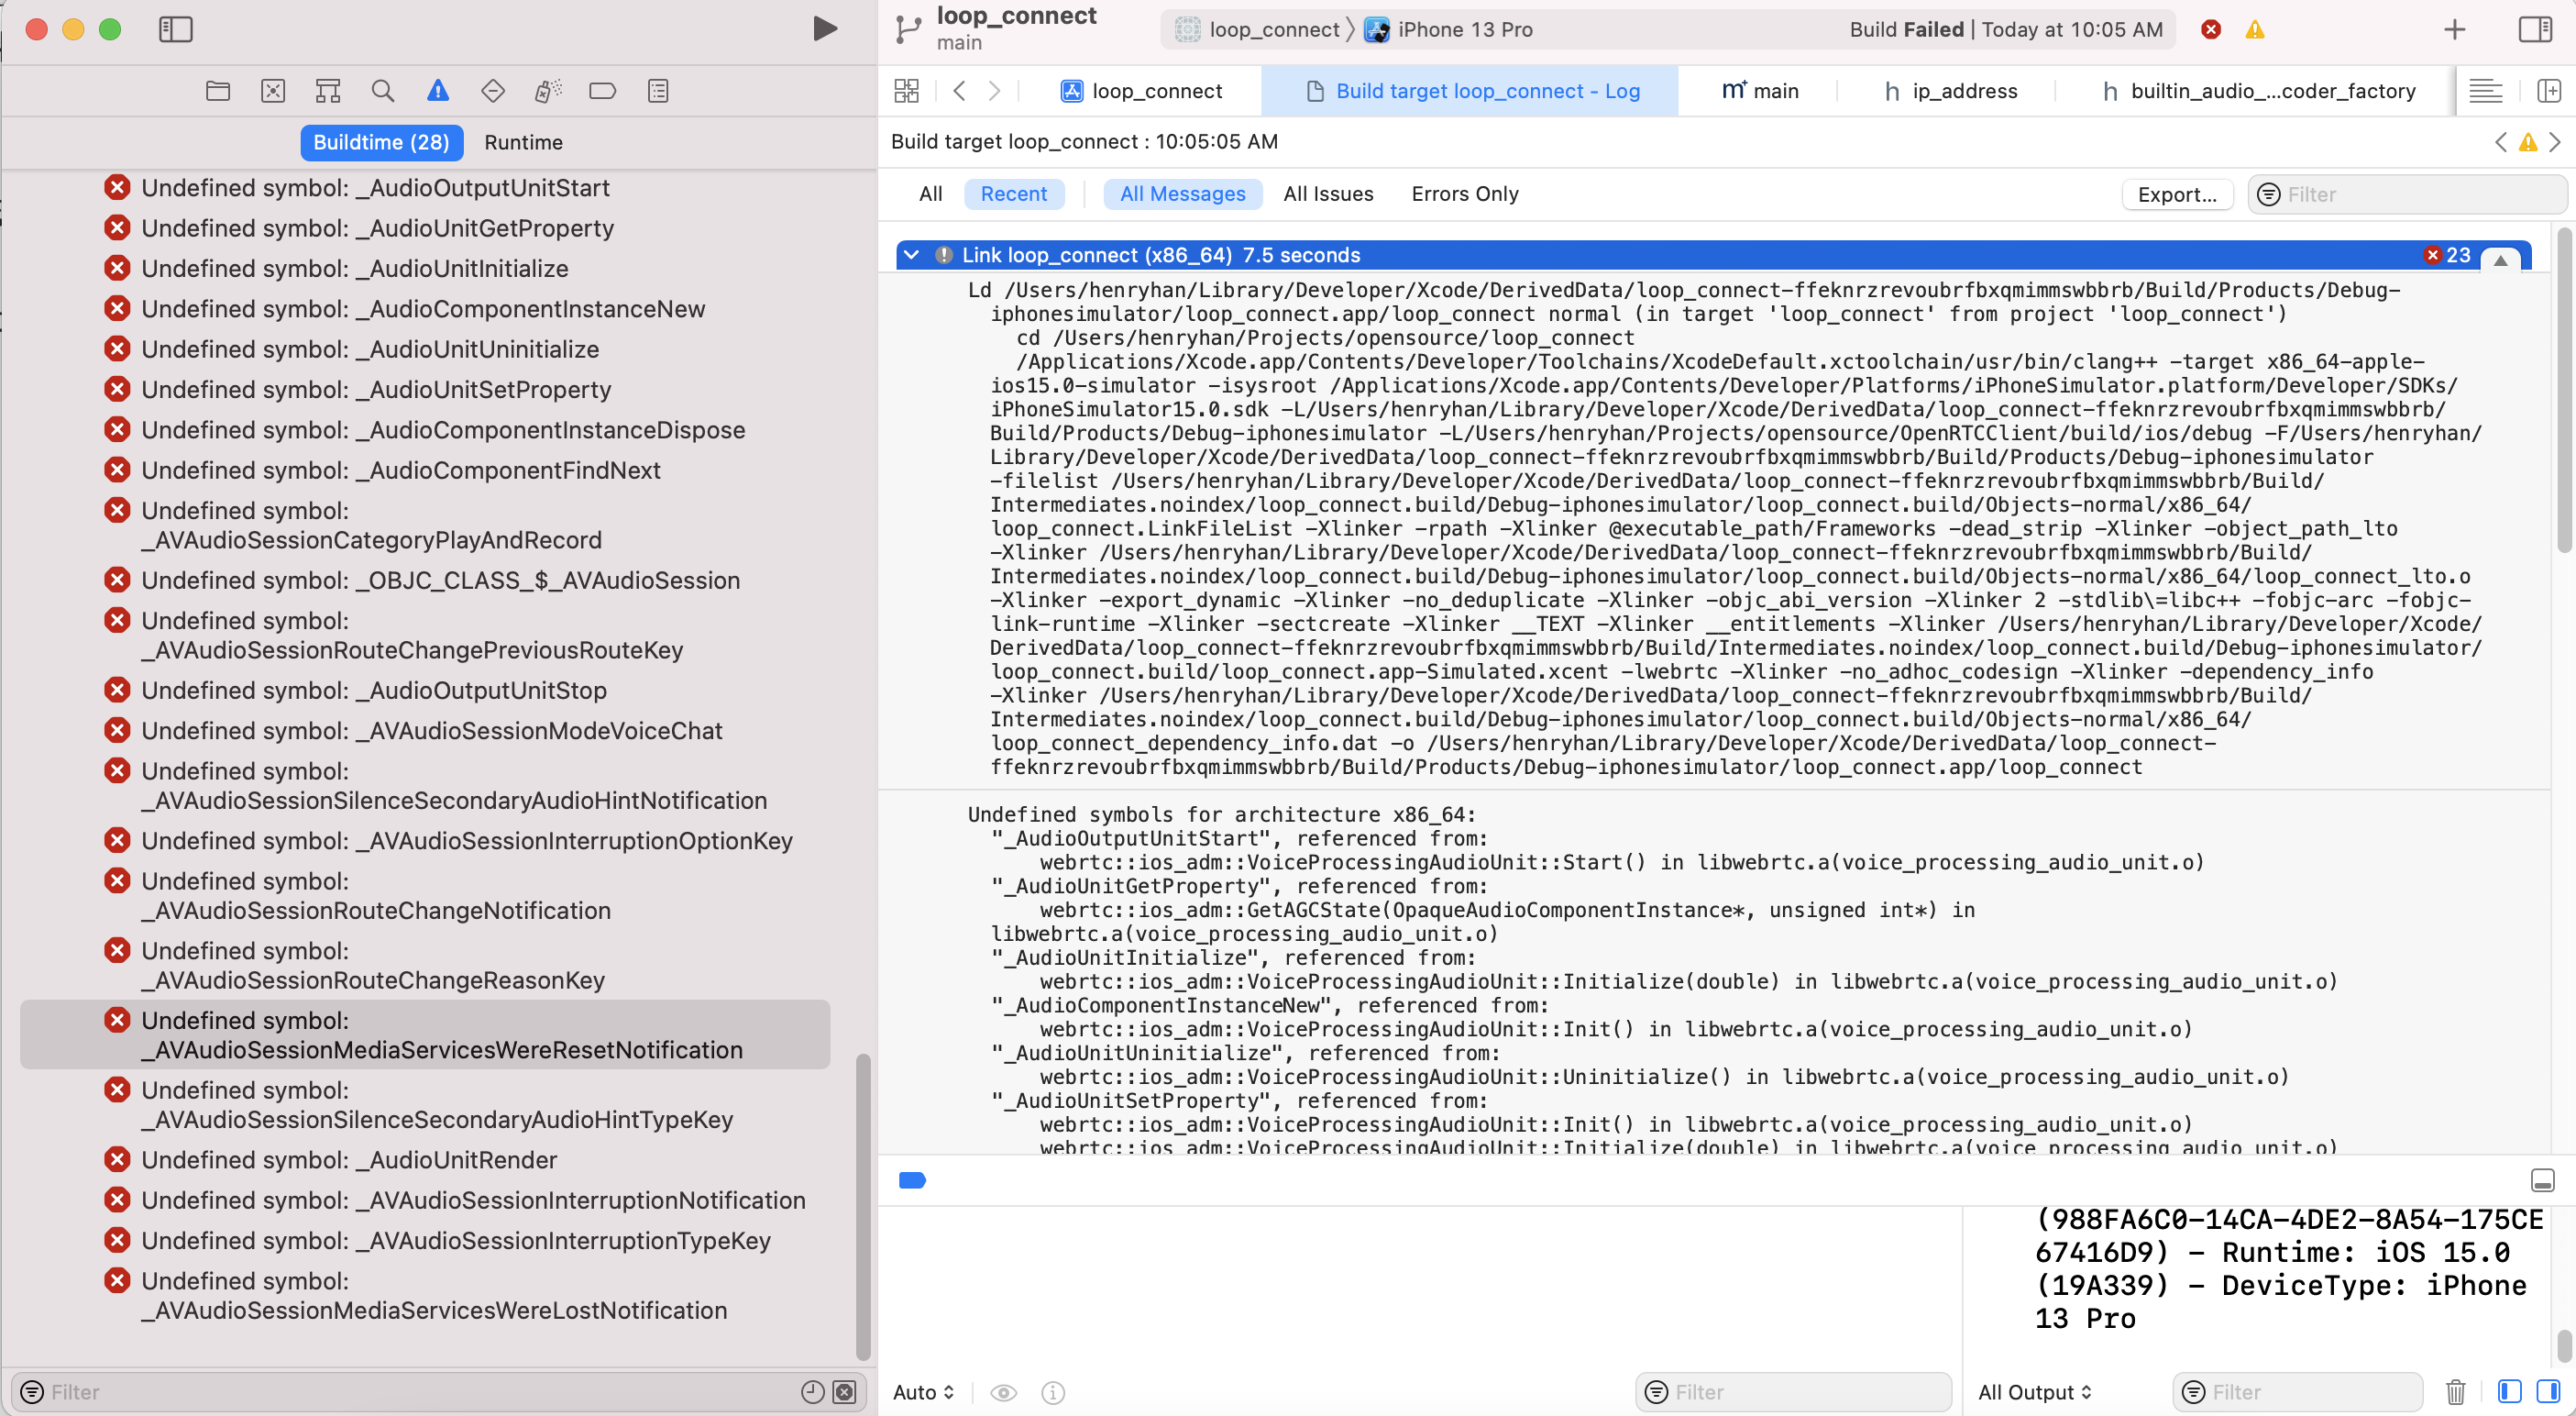Click the related items grid icon
The image size is (2576, 1416).
point(907,91)
